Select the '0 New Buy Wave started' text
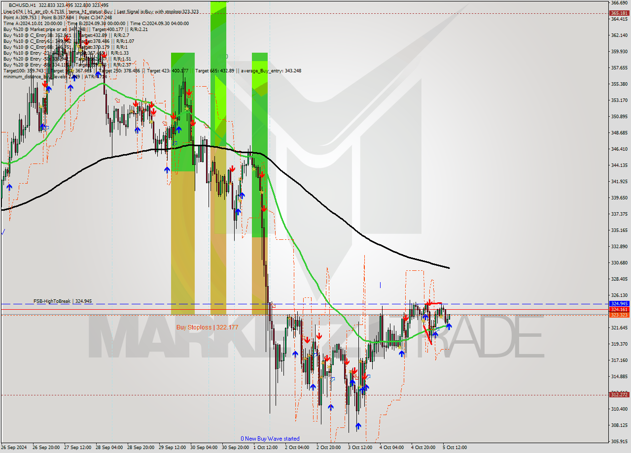The image size is (631, 453). 270,439
